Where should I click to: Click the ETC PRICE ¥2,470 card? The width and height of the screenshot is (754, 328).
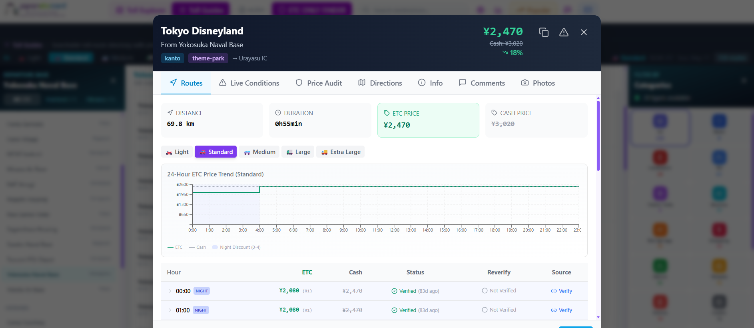point(428,120)
